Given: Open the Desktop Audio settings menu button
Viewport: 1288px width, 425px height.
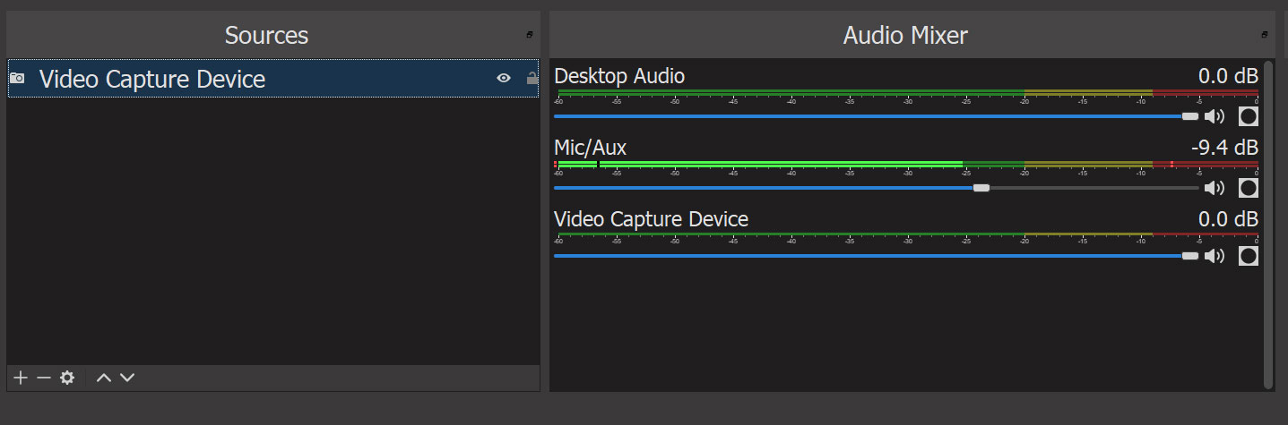Looking at the screenshot, I should pos(1248,116).
